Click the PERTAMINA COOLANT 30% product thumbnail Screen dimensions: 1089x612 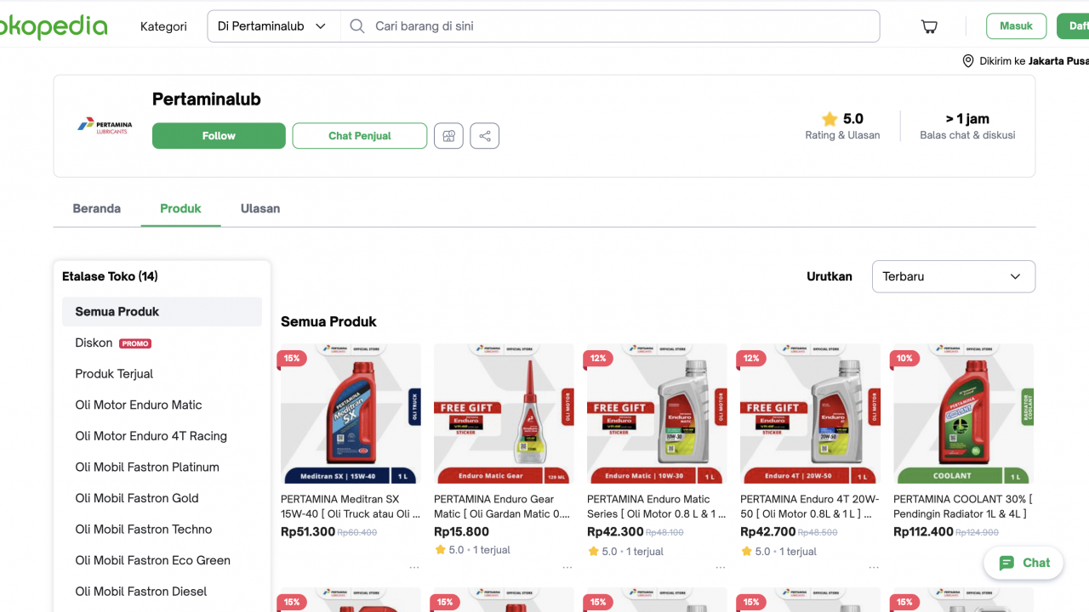[962, 413]
